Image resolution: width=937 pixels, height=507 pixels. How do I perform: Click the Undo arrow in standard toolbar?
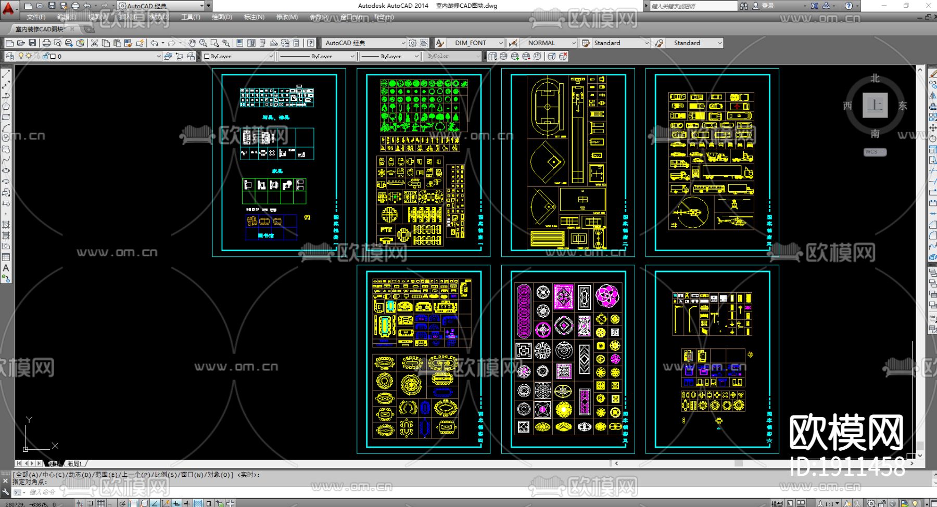154,43
